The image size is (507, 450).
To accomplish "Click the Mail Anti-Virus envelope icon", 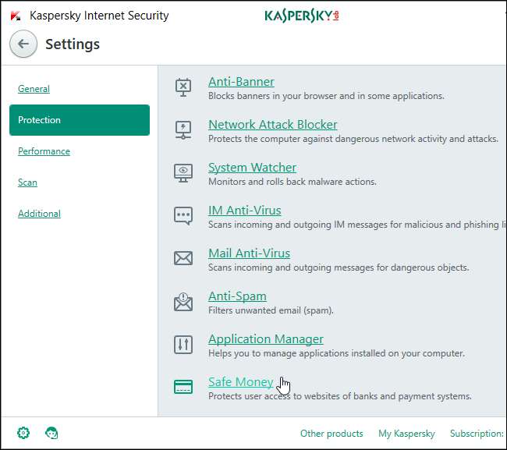I will (x=183, y=258).
